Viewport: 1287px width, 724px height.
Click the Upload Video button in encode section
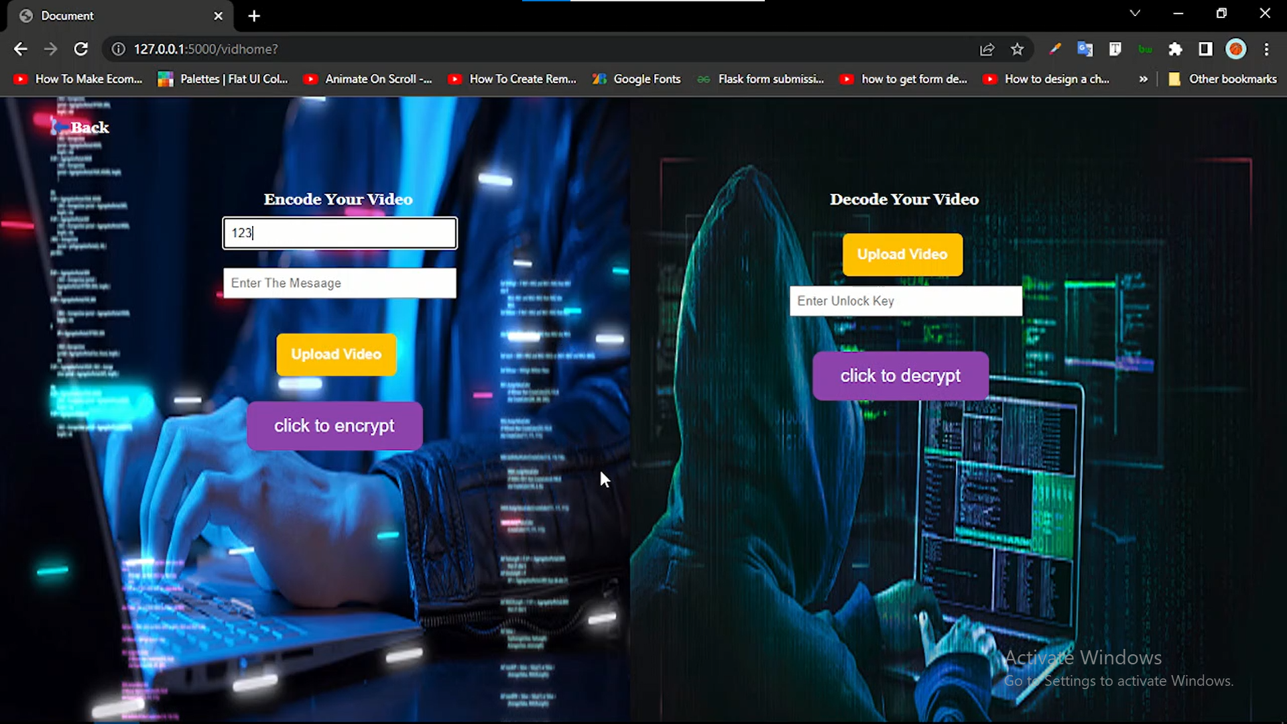point(336,353)
